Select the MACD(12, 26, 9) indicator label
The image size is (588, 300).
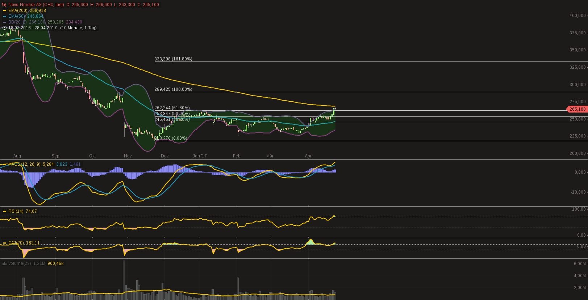[24, 164]
